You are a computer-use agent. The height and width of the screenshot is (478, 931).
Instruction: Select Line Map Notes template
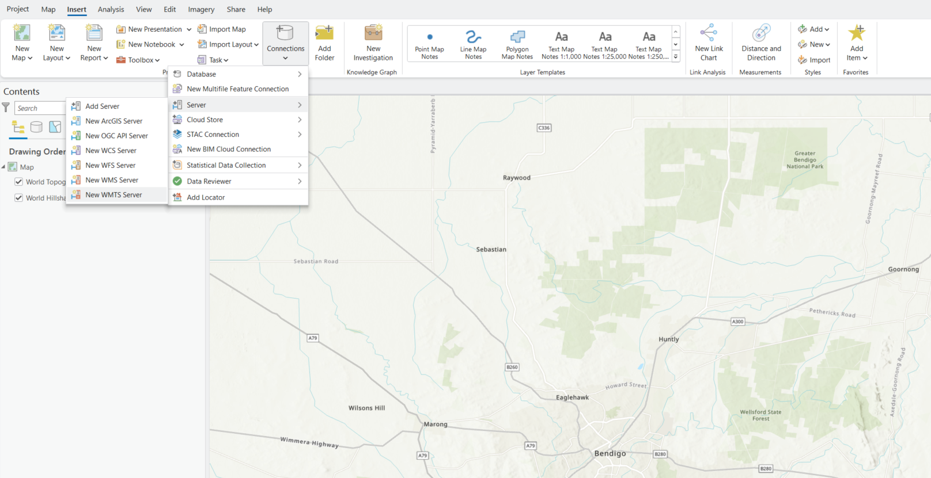coord(473,44)
